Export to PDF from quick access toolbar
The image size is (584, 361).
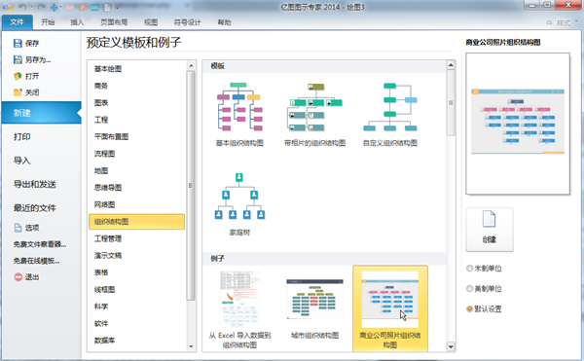(70, 7)
